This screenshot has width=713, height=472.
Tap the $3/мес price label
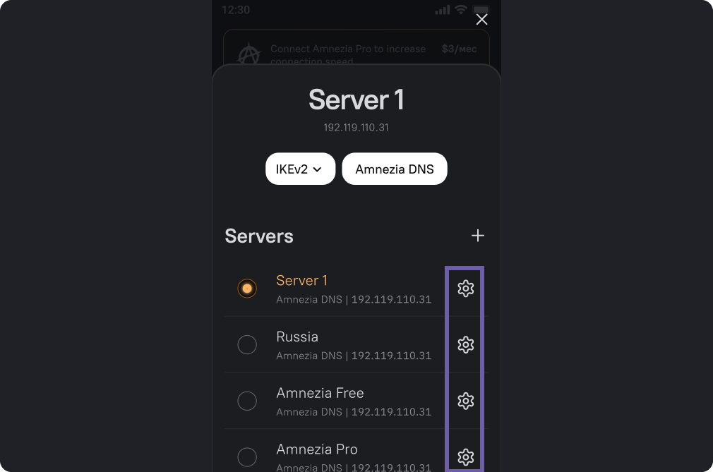tap(460, 49)
